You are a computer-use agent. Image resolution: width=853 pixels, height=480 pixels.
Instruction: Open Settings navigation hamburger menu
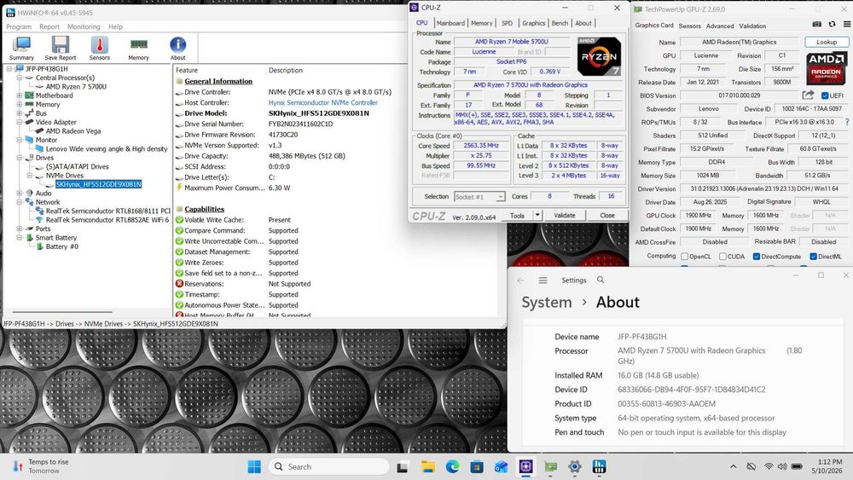[x=543, y=280]
